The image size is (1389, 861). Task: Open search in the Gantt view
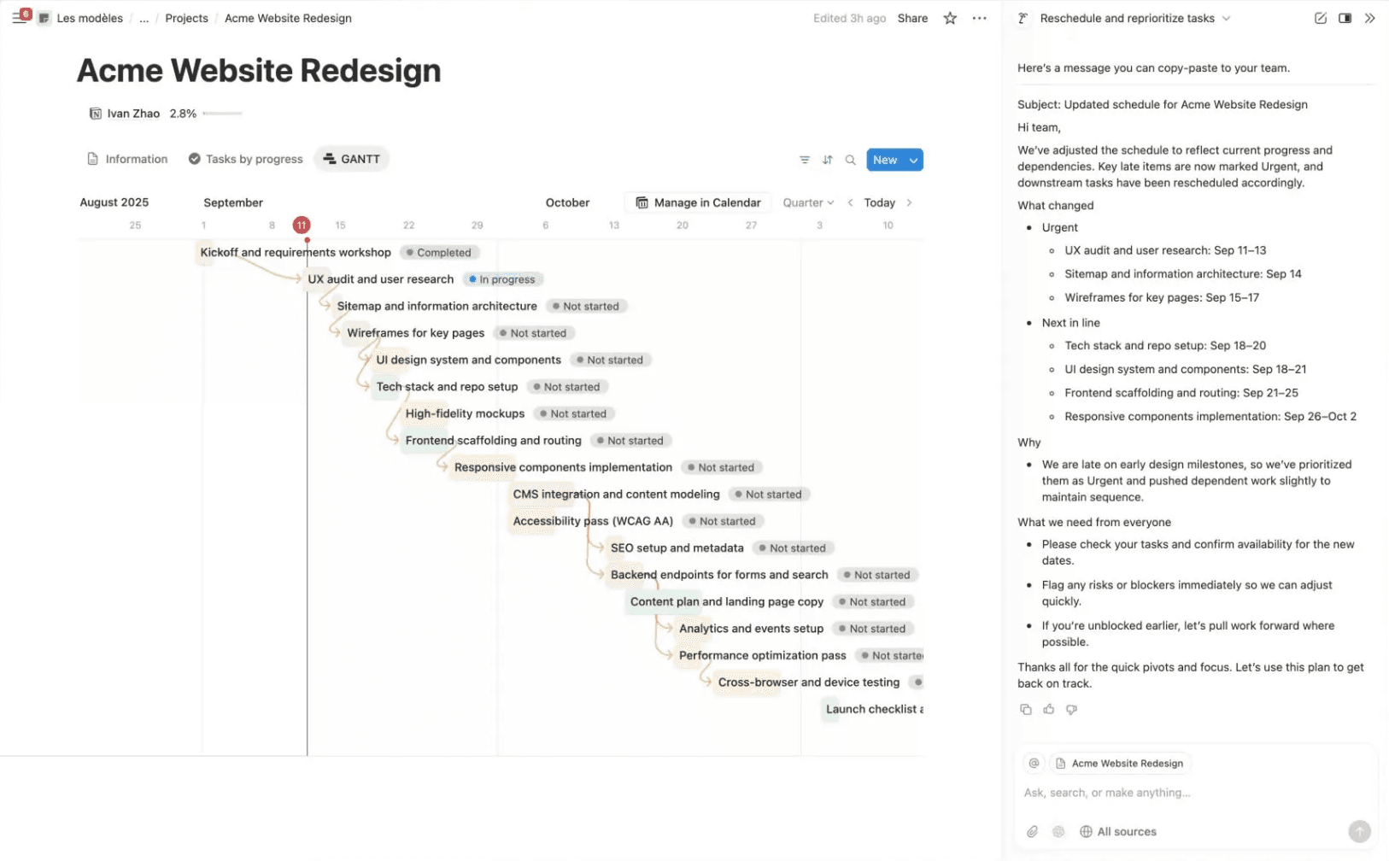coord(850,160)
